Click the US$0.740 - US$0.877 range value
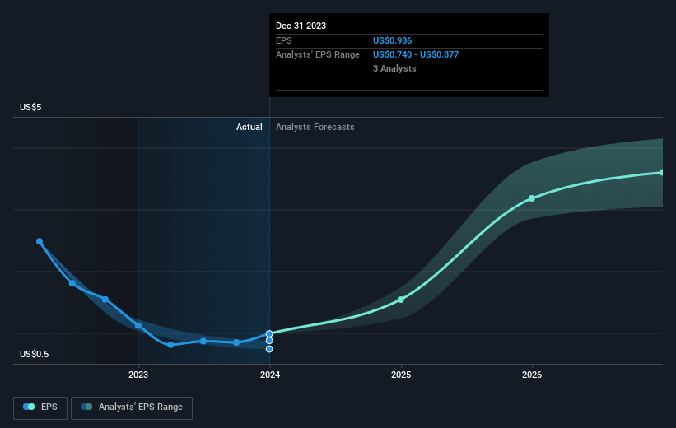 click(x=416, y=55)
